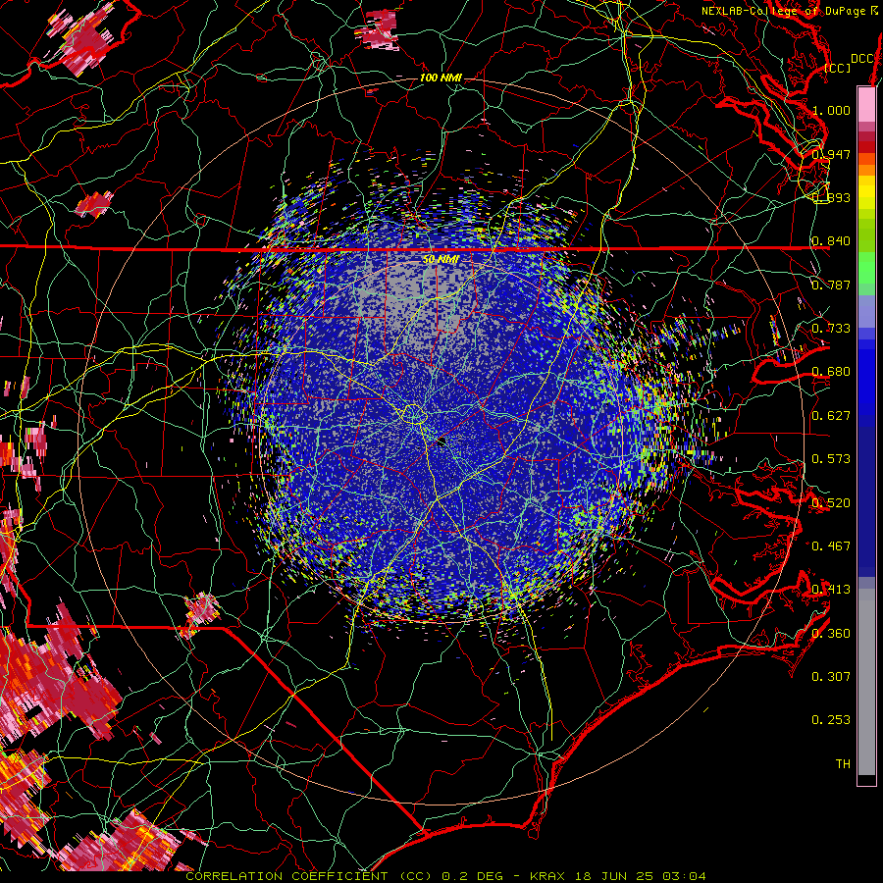Click the radar site marker at the map center
The image size is (883, 883).
pyautogui.click(x=441, y=441)
